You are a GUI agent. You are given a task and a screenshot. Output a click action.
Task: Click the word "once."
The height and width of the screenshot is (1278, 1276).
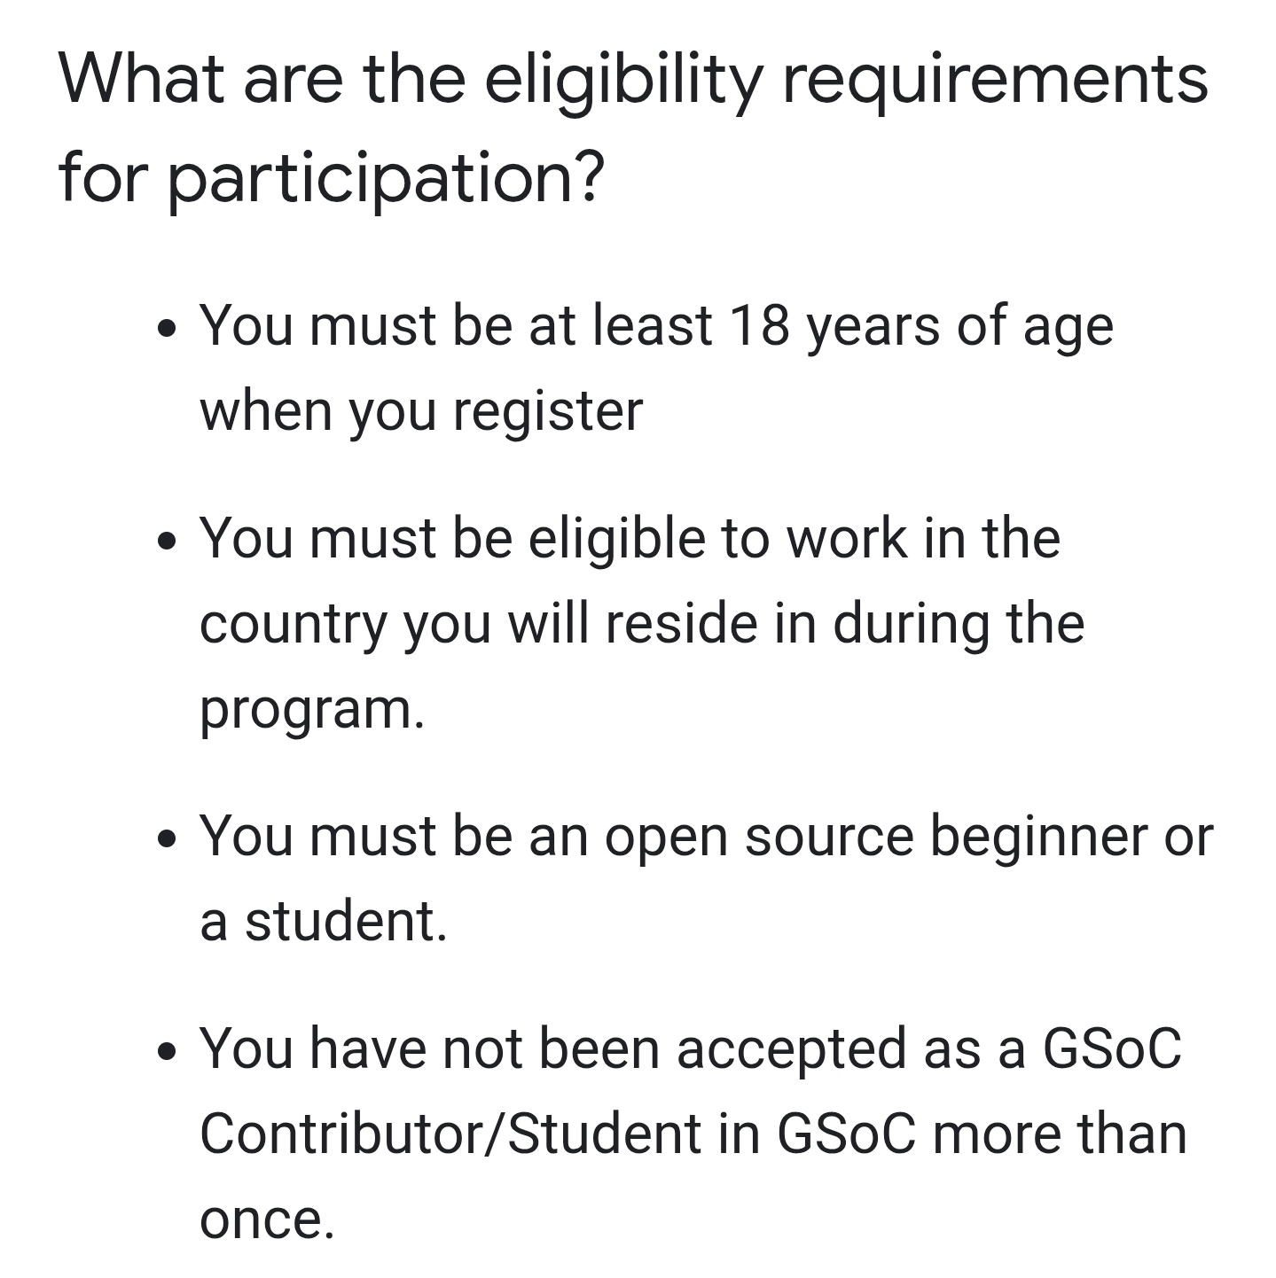(267, 1219)
